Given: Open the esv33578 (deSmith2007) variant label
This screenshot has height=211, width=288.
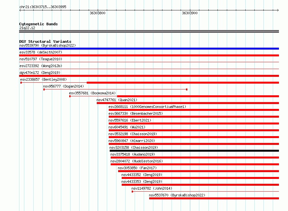Looking at the screenshot, I should (41, 52).
